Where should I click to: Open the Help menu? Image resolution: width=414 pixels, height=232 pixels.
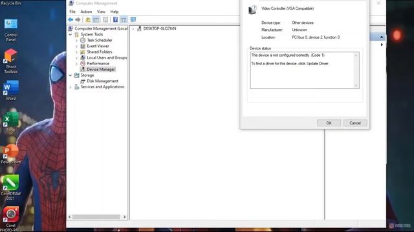point(114,12)
